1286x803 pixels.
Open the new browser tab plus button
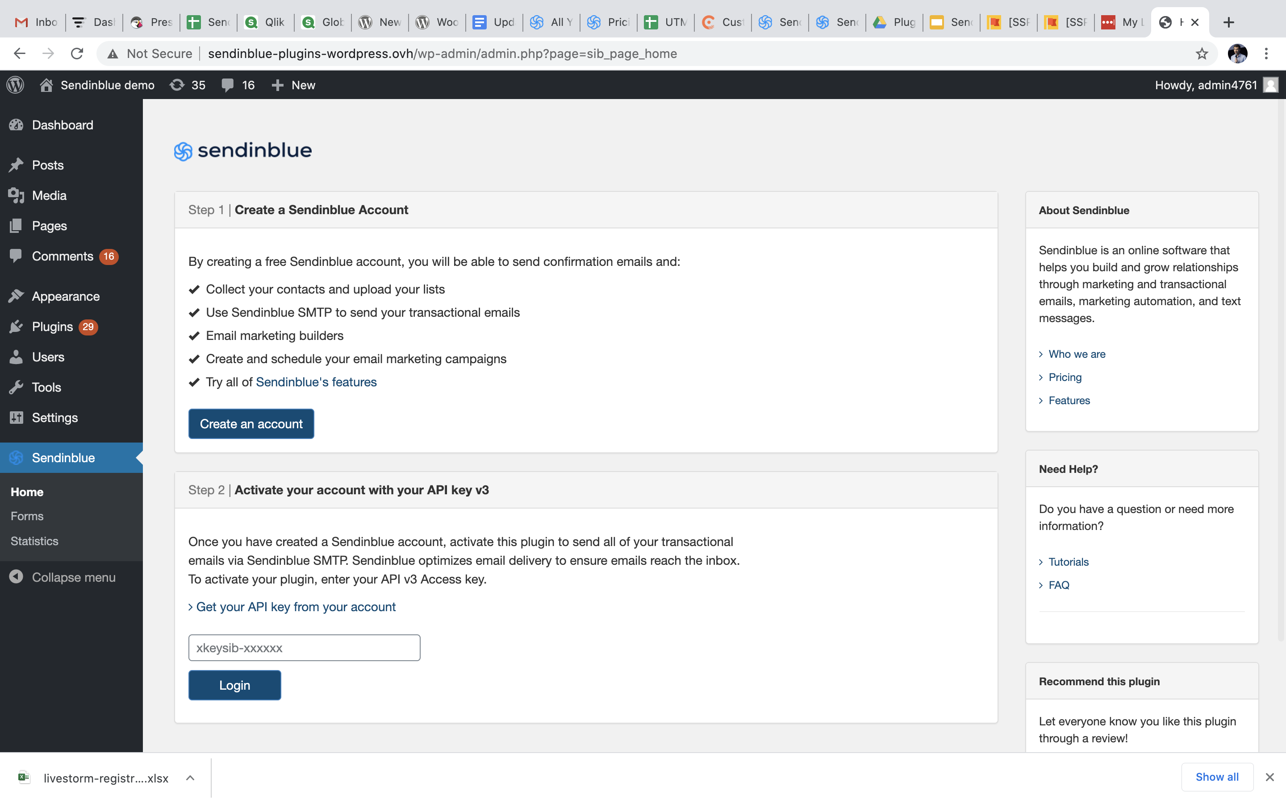pos(1228,22)
